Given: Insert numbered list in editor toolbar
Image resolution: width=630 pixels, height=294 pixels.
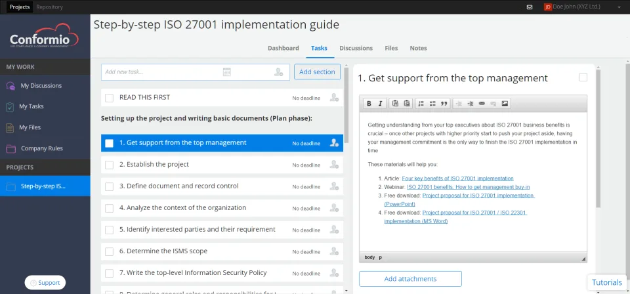Looking at the screenshot, I should [421, 104].
